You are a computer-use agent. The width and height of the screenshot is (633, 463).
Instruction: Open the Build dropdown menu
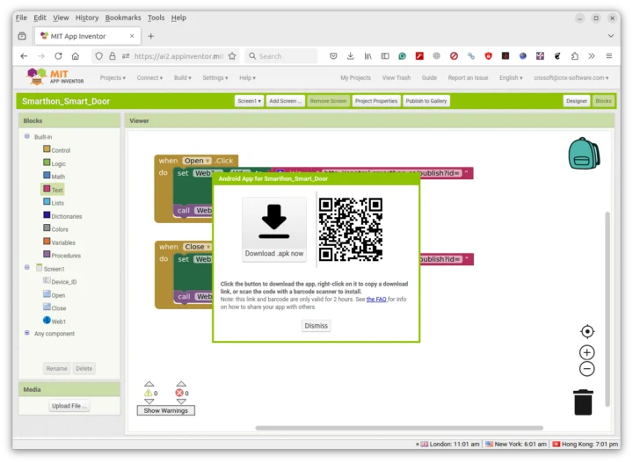183,78
